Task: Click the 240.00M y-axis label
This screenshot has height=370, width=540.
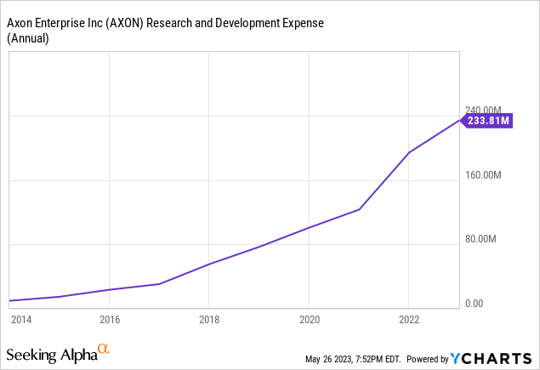Action: tap(483, 110)
